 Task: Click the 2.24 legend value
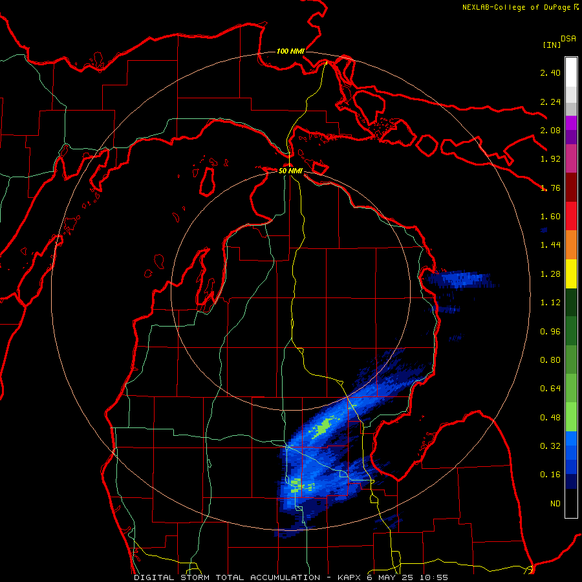click(550, 102)
